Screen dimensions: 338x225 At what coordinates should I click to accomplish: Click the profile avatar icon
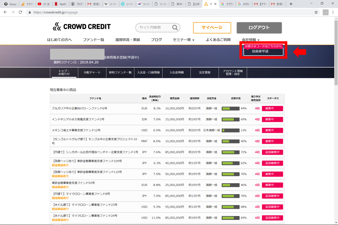pos(325,12)
